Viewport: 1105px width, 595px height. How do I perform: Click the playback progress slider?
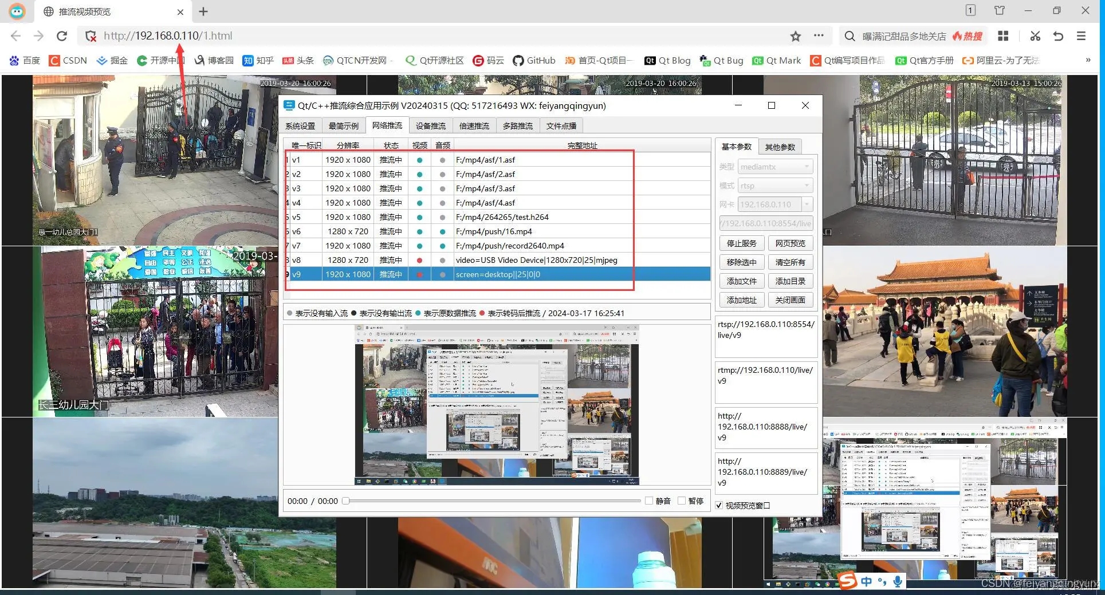[x=493, y=501]
